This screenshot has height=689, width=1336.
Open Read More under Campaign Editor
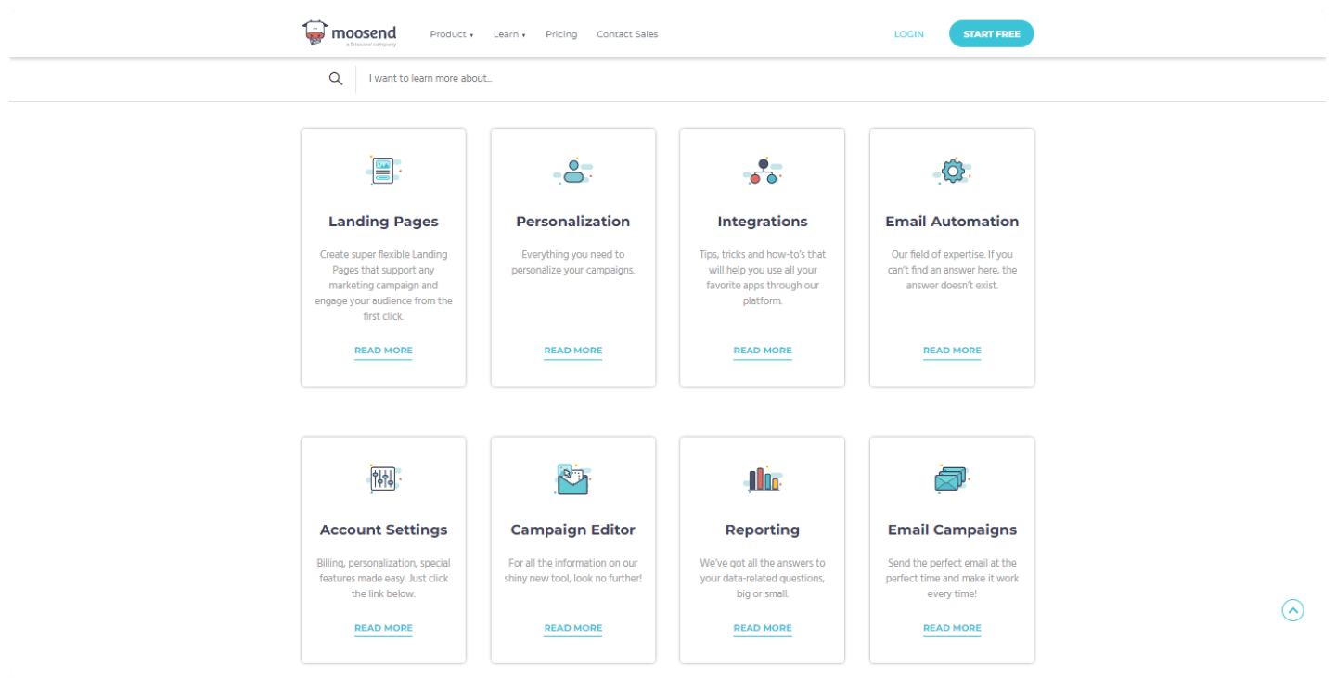click(x=573, y=628)
